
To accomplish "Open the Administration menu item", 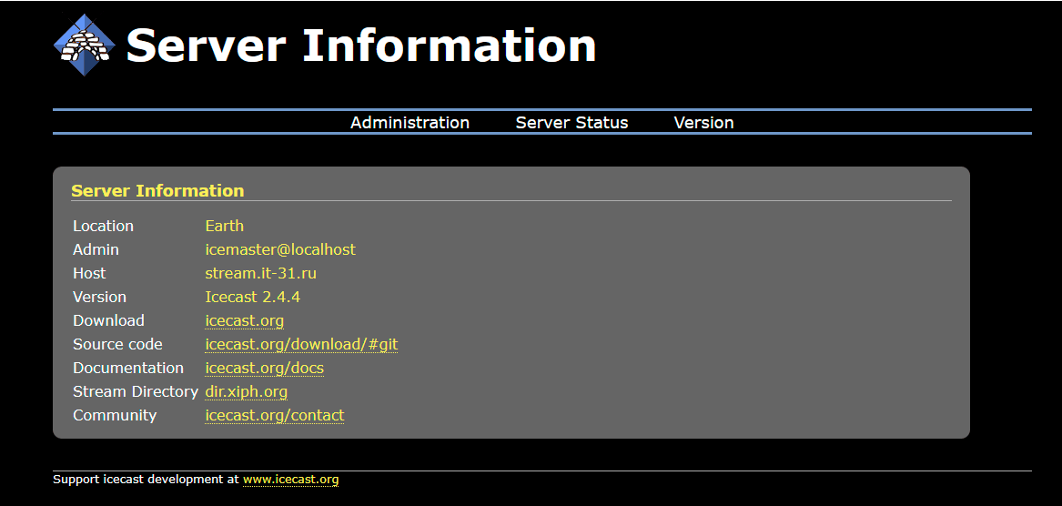I will [x=410, y=123].
